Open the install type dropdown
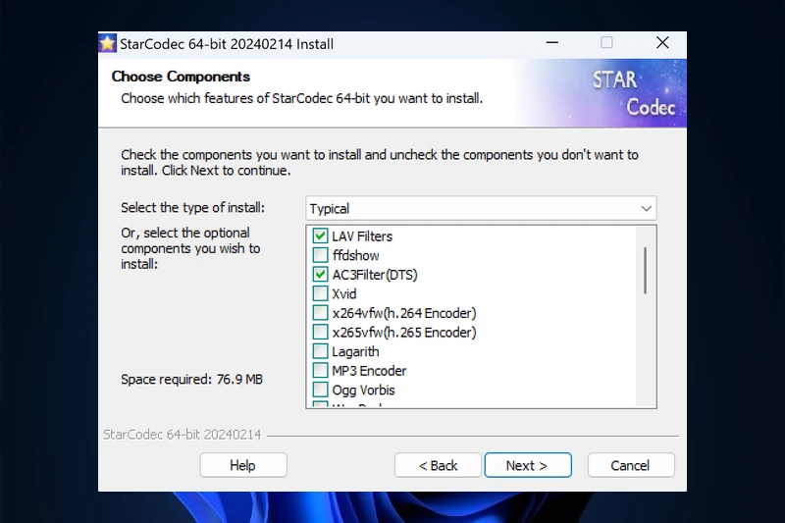Screen dimensions: 785x523 480,208
